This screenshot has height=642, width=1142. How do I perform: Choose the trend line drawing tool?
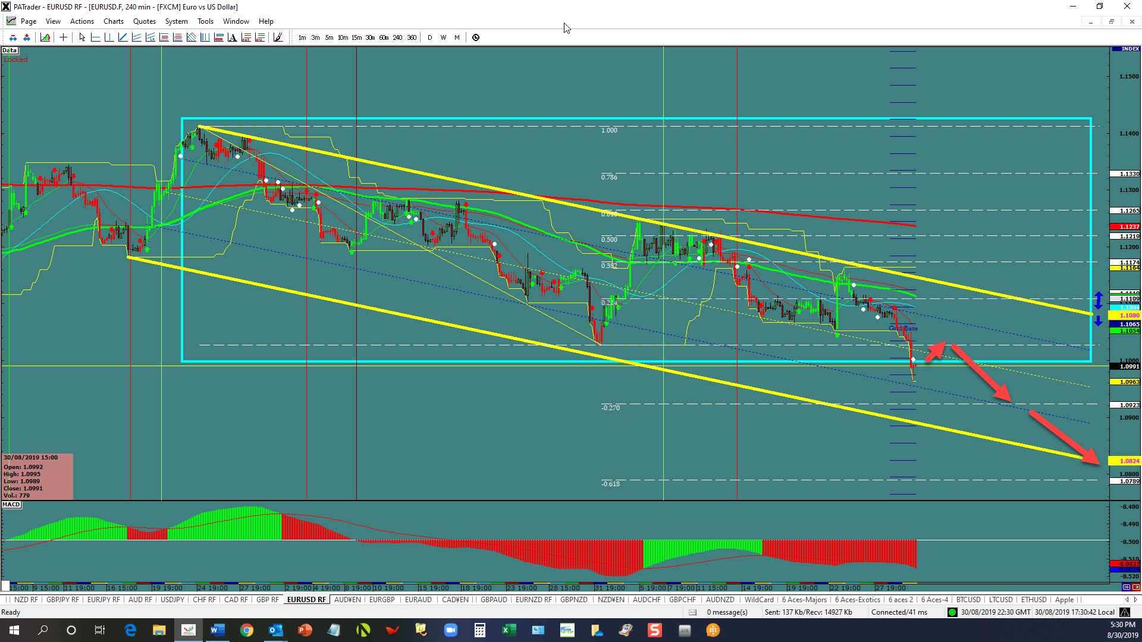click(x=123, y=37)
